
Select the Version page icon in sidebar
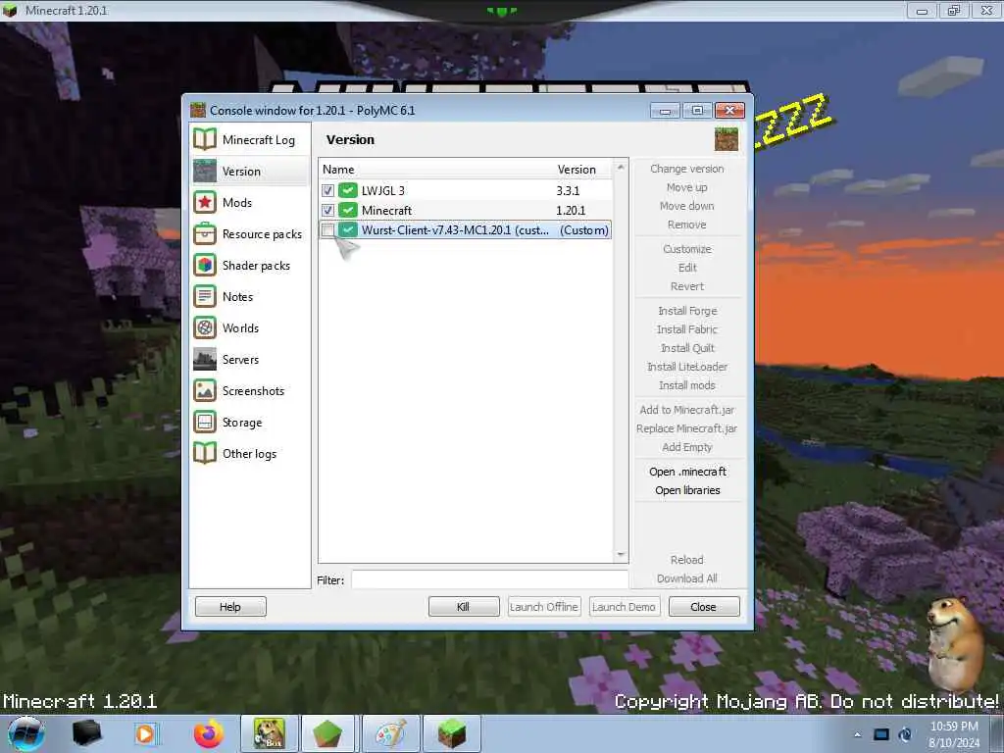(x=205, y=171)
